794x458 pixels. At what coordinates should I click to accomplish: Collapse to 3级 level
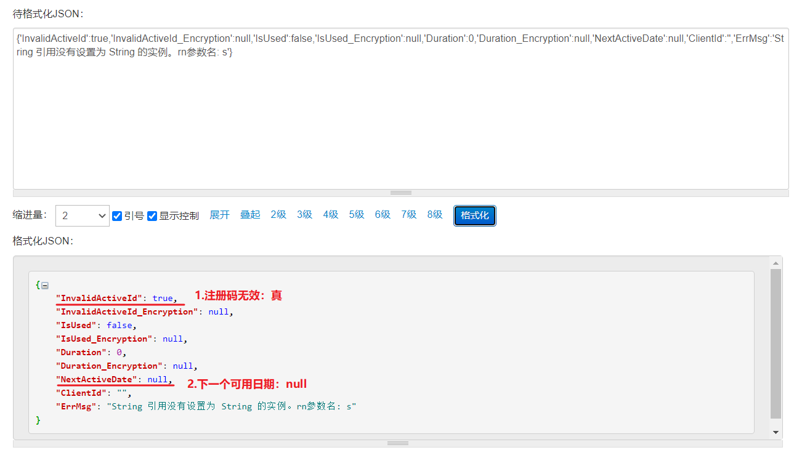[305, 215]
